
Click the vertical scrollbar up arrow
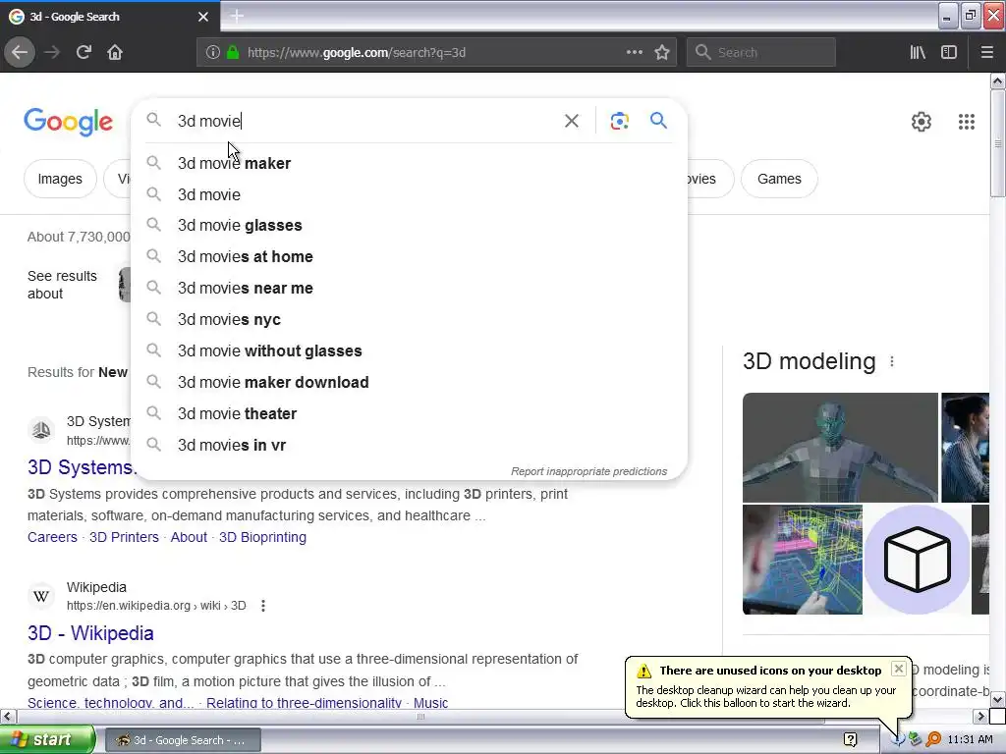(997, 81)
